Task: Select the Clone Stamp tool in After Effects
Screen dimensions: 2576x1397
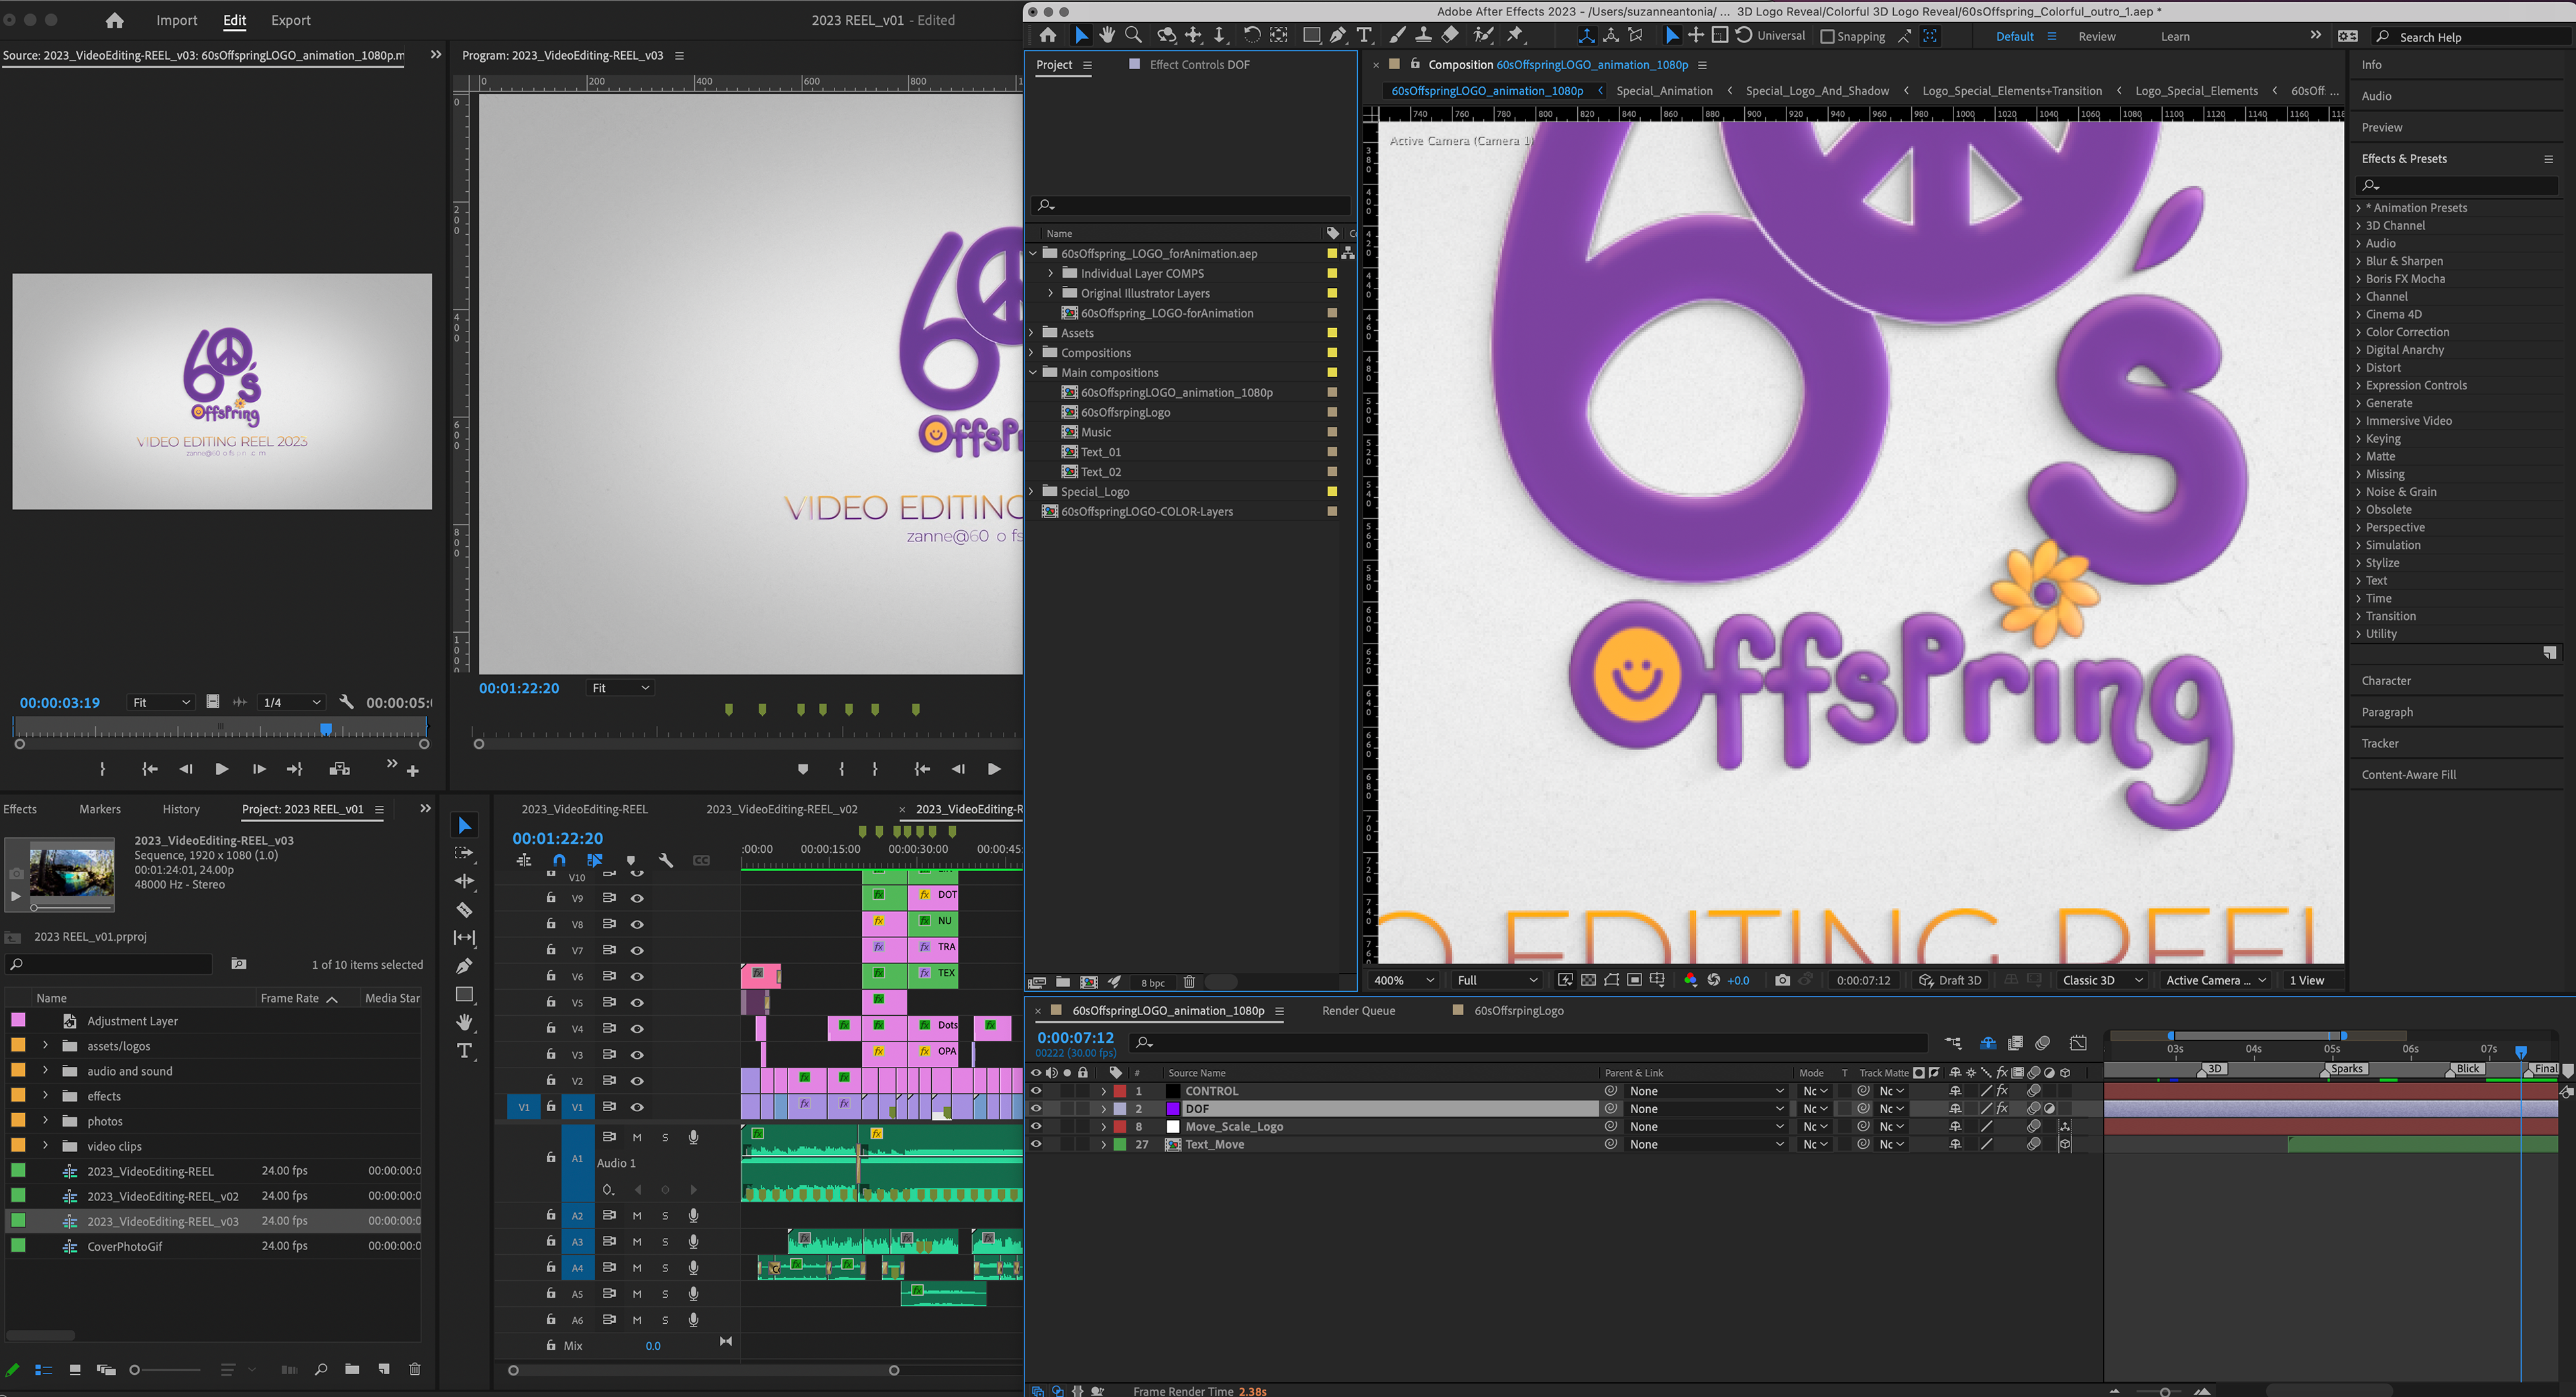Action: pos(1423,35)
